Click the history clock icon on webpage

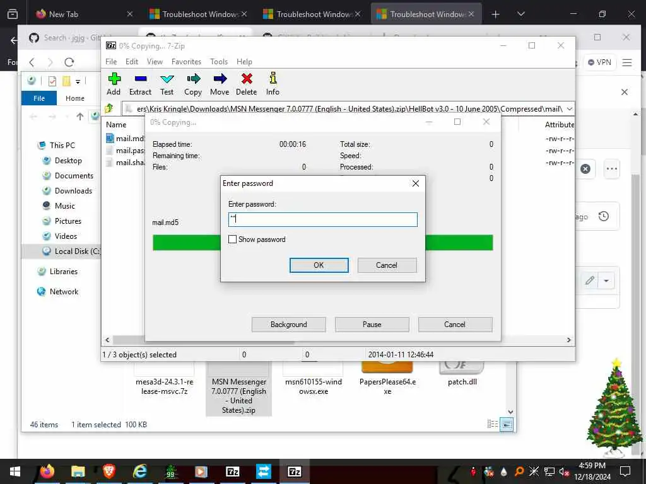(604, 216)
